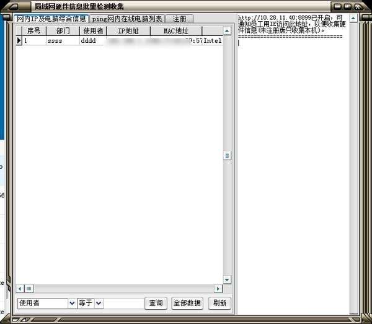This screenshot has width=372, height=324.
Task: Click the MAC地址 column header
Action: click(x=176, y=30)
